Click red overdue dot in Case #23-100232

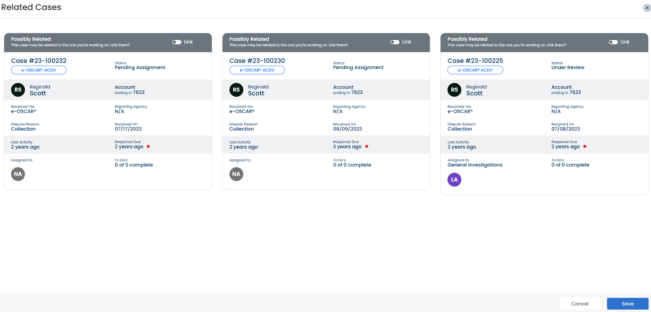(148, 146)
